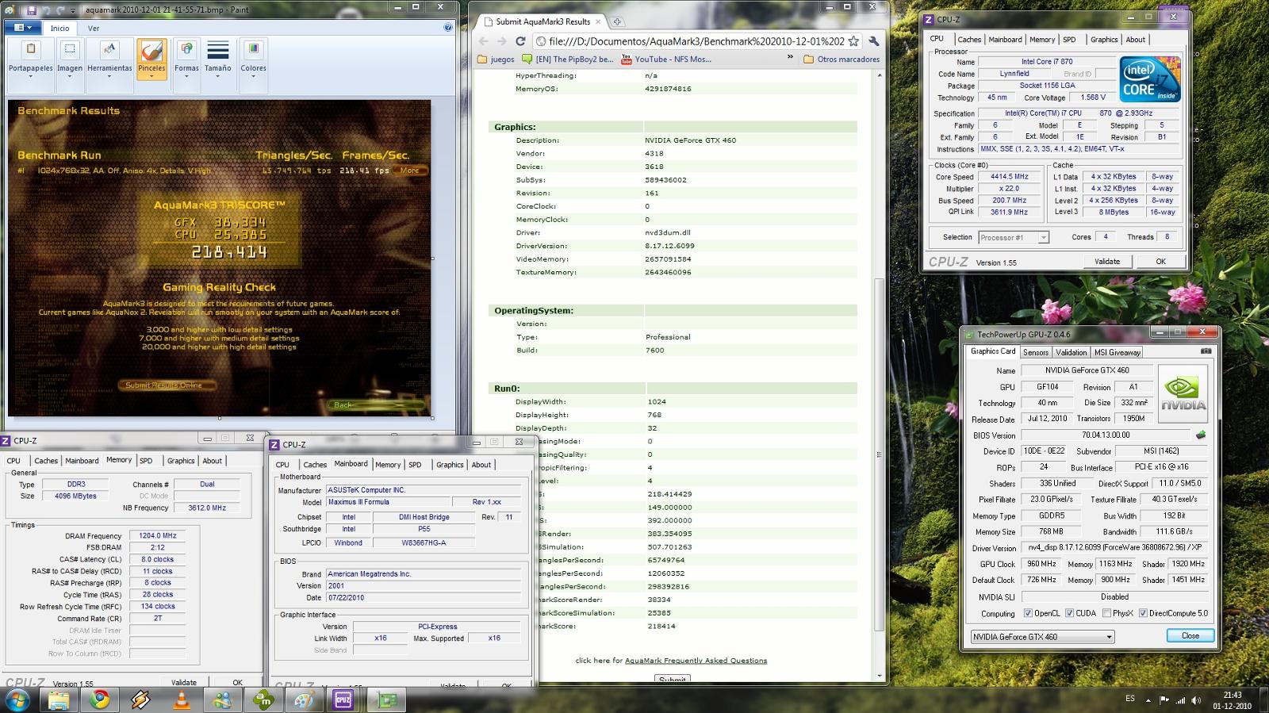Toggle the CUDA checkbox in GPU-Z
This screenshot has width=1269, height=713.
1069,613
